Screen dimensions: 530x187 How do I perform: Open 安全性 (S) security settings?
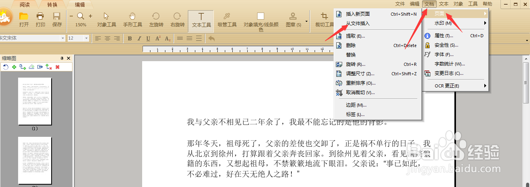pyautogui.click(x=456, y=45)
